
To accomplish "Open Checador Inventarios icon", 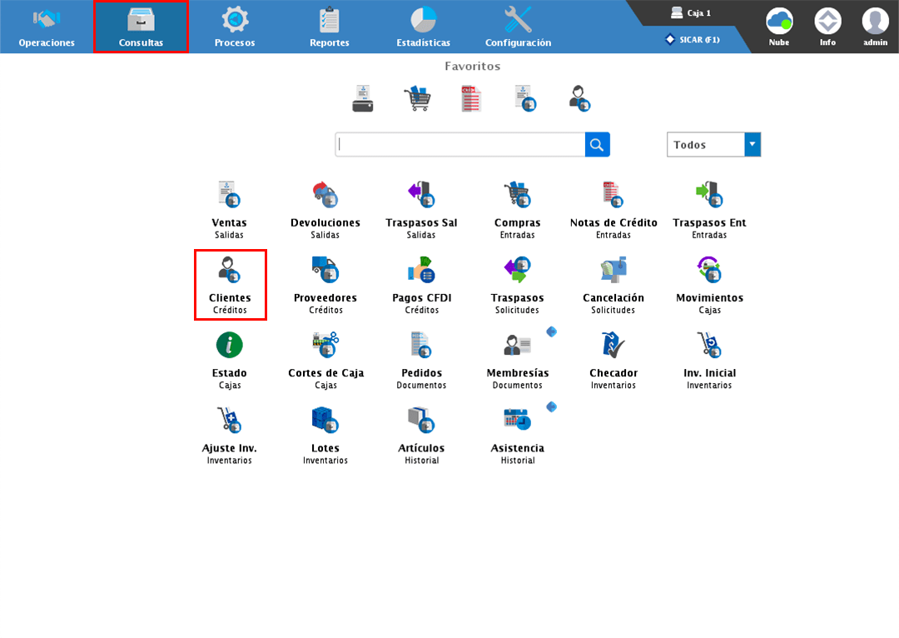I will (x=613, y=345).
